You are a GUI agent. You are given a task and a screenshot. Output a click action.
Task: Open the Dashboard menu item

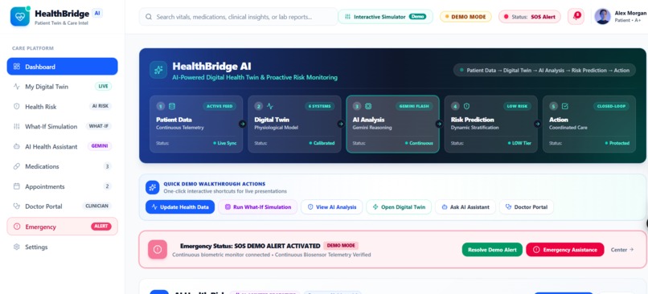pyautogui.click(x=63, y=67)
